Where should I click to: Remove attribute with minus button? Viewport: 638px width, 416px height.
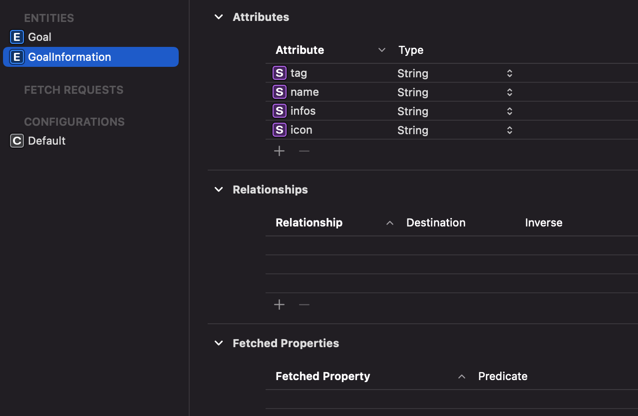click(x=304, y=151)
